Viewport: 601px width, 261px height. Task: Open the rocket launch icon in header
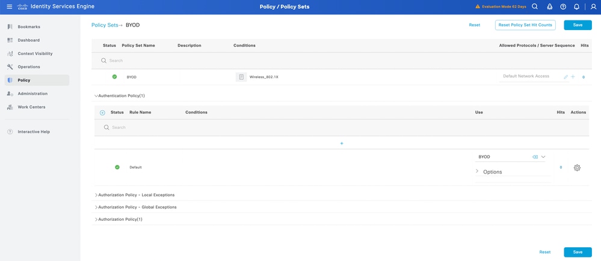tap(549, 7)
